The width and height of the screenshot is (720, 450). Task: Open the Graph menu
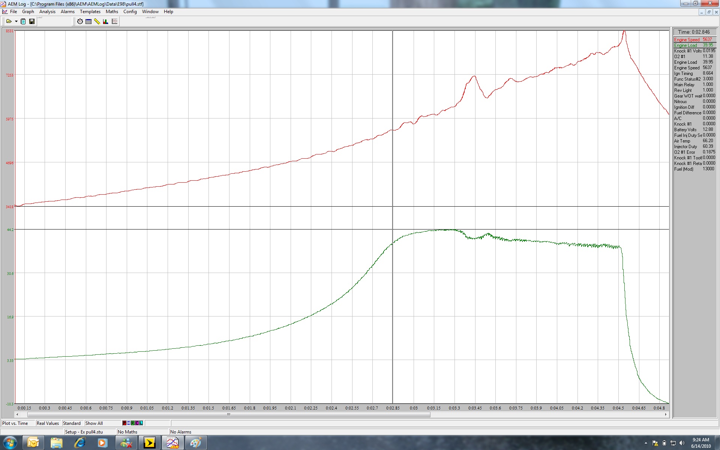pos(28,12)
